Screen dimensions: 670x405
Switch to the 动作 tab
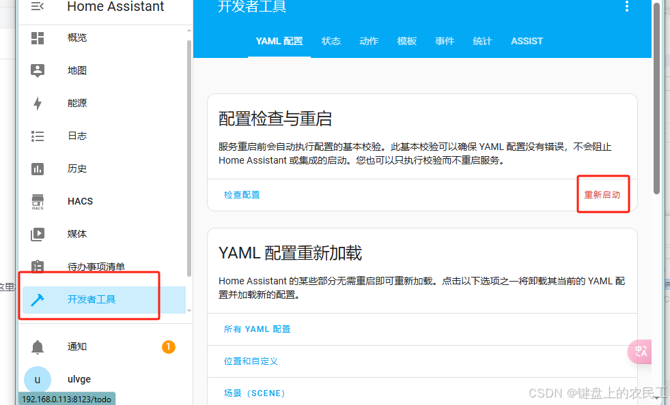click(x=369, y=41)
